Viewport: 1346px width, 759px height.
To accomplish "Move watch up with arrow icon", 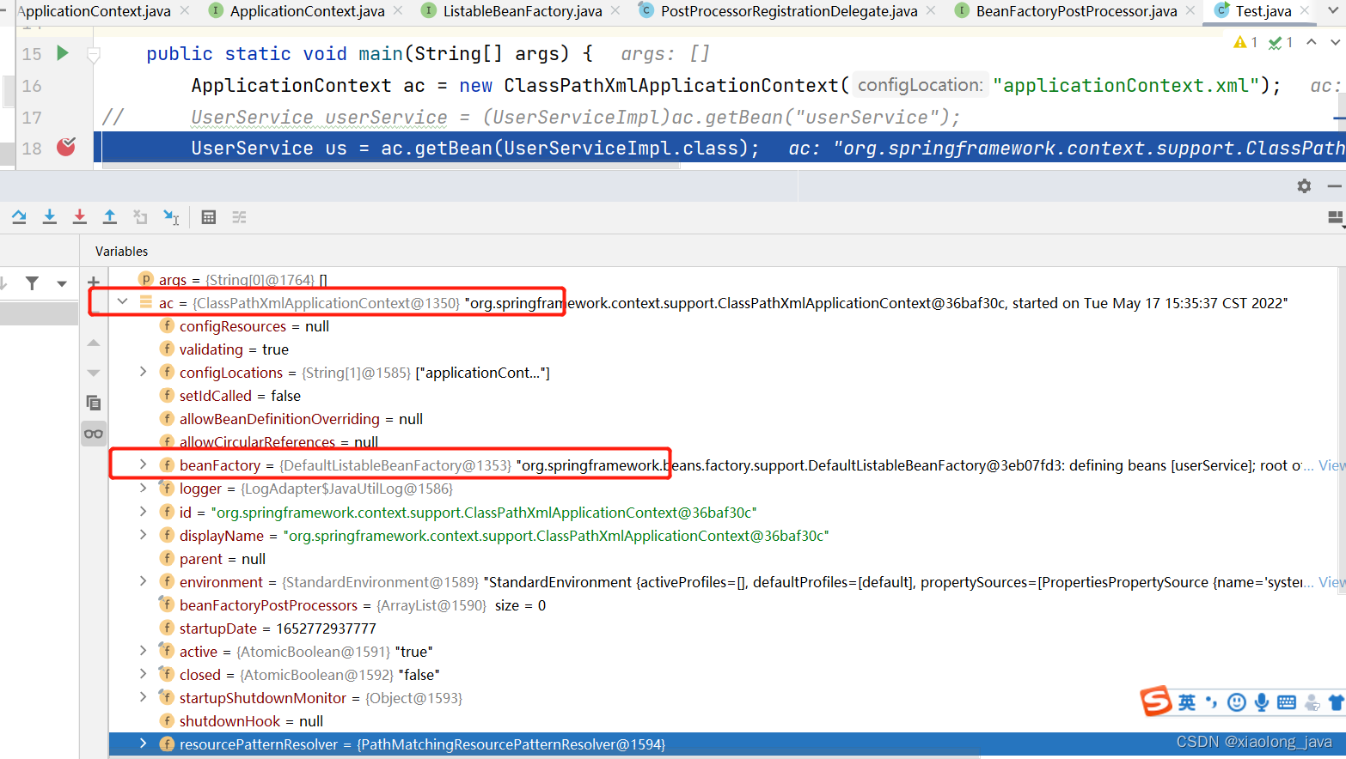I will [94, 343].
